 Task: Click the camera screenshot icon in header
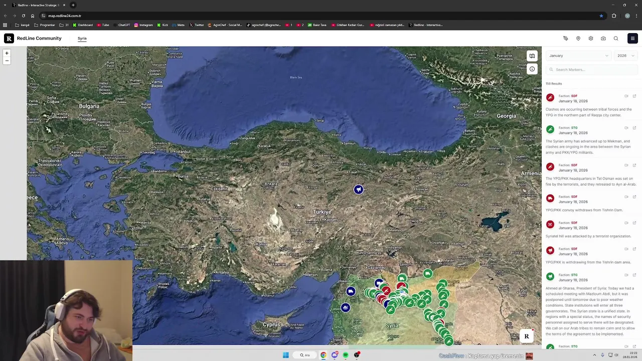(x=603, y=38)
